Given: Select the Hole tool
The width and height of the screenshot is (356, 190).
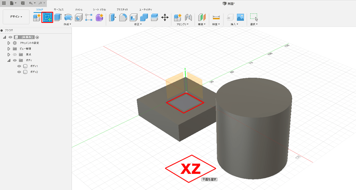Looking at the screenshot, I should pyautogui.click(x=79, y=17).
